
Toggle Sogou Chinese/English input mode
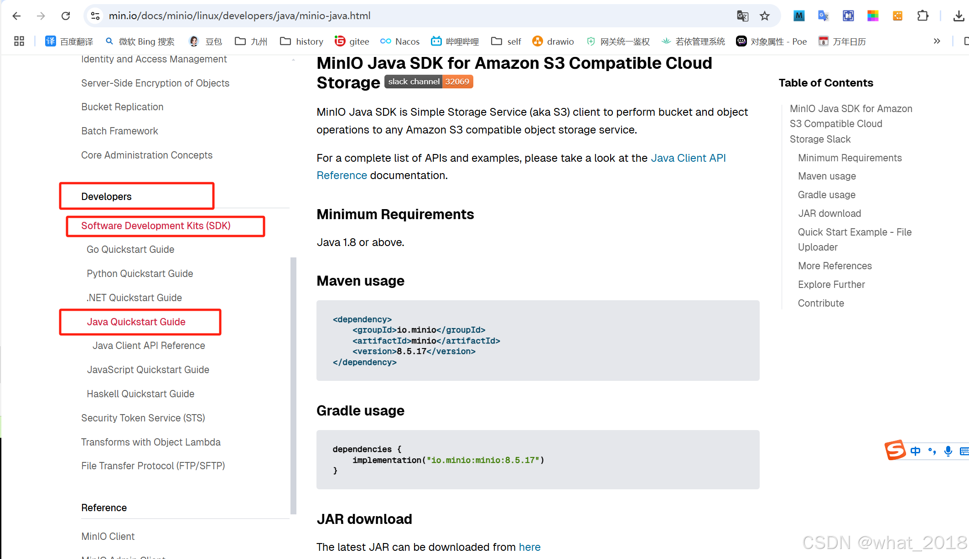click(x=915, y=451)
